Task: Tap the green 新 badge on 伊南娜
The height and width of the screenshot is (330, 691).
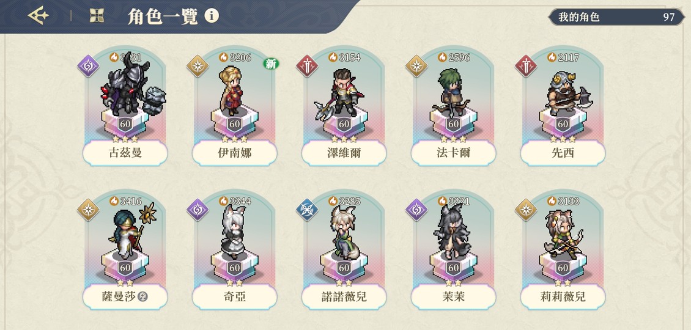Action: point(271,64)
